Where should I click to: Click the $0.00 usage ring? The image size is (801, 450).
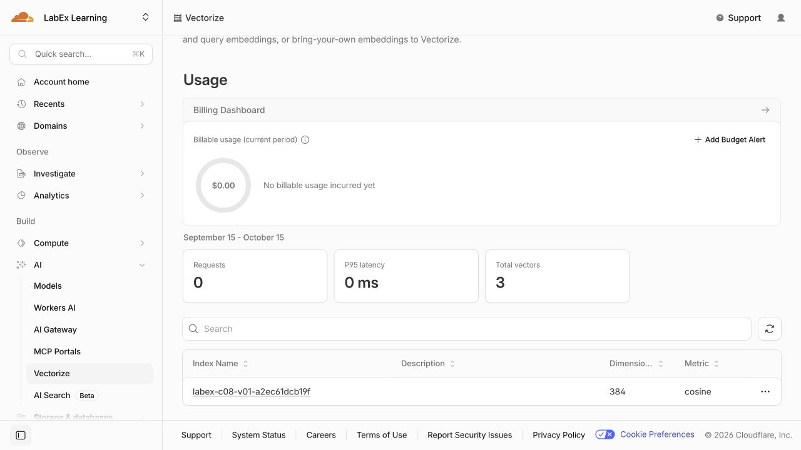223,186
